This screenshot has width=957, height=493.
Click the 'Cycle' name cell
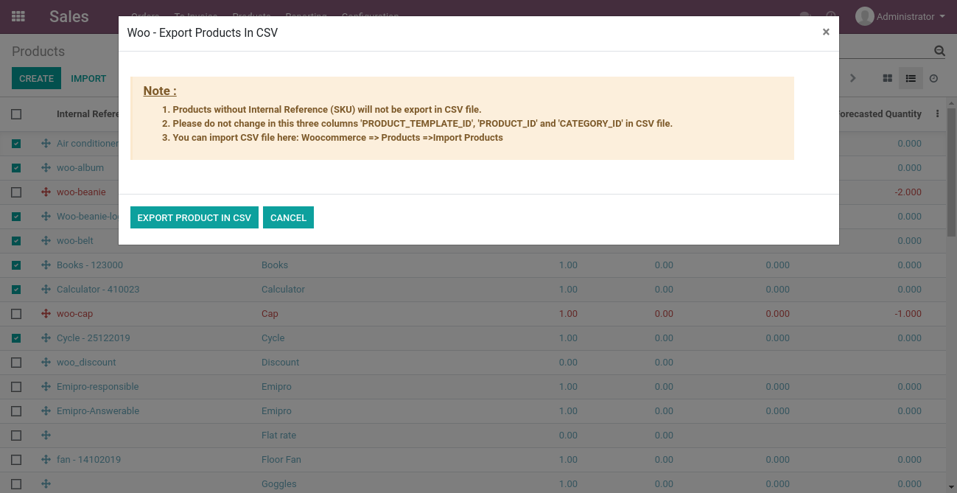pos(273,338)
